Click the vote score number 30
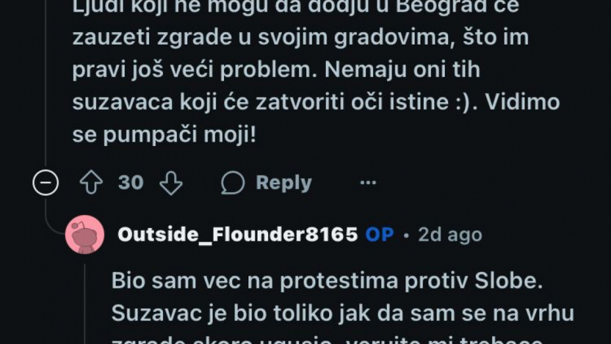 pos(131,183)
